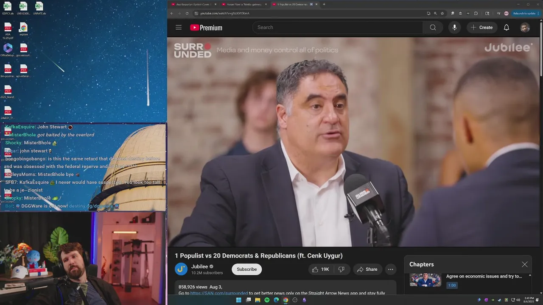This screenshot has width=543, height=305.
Task: Open LNS12300 Excel file on desktop
Action: (x=23, y=8)
